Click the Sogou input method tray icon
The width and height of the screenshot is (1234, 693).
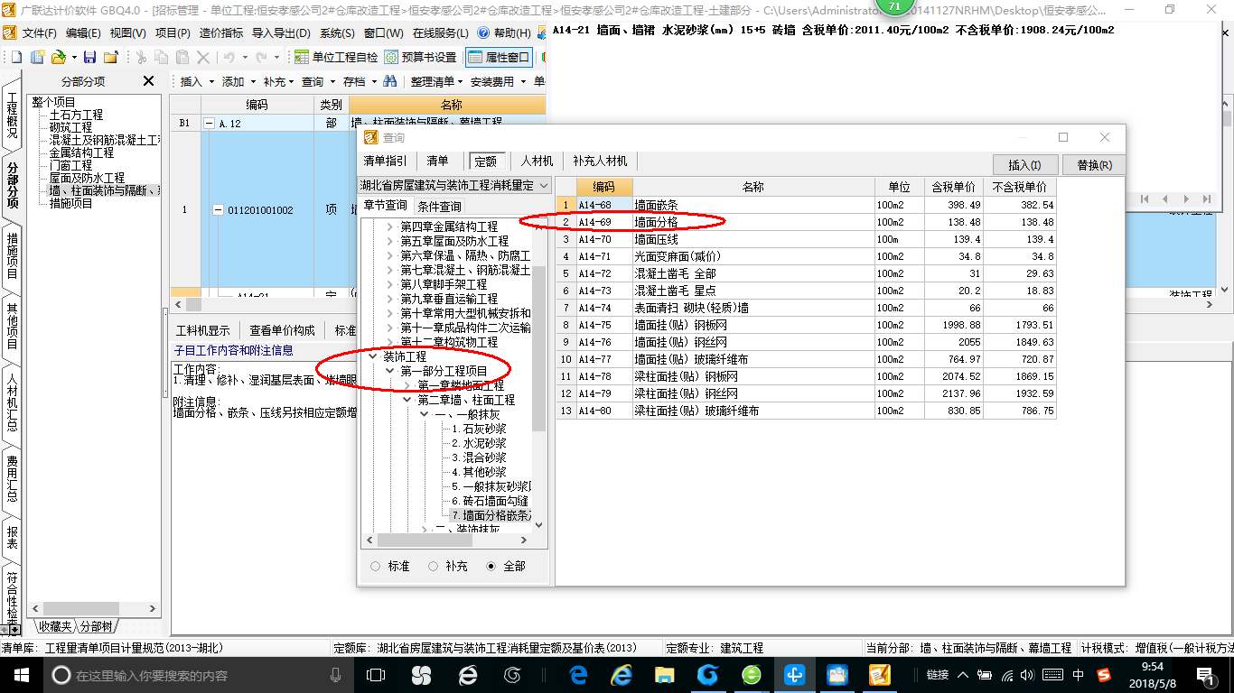pyautogui.click(x=1104, y=675)
